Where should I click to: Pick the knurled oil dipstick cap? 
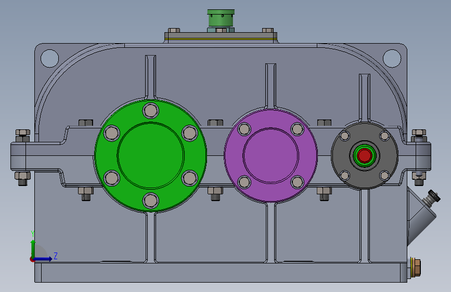[434, 196]
